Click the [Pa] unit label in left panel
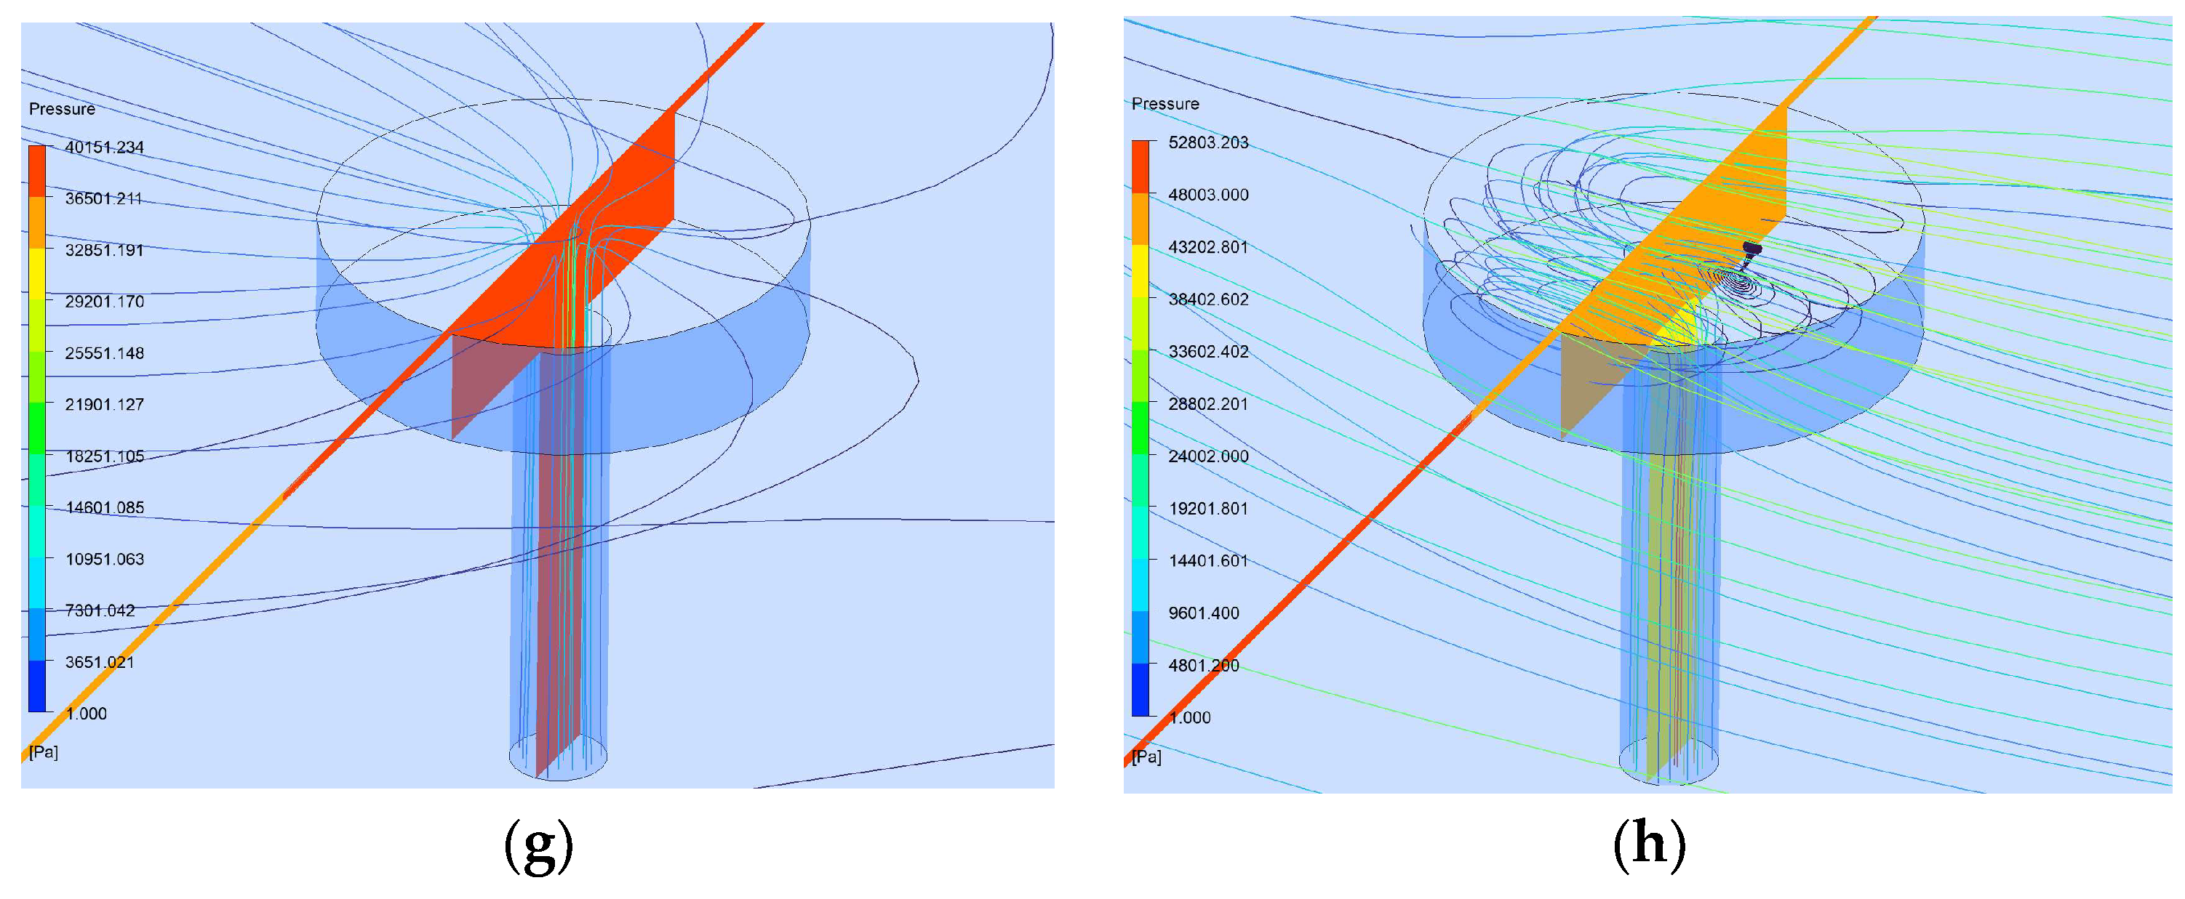 [43, 752]
